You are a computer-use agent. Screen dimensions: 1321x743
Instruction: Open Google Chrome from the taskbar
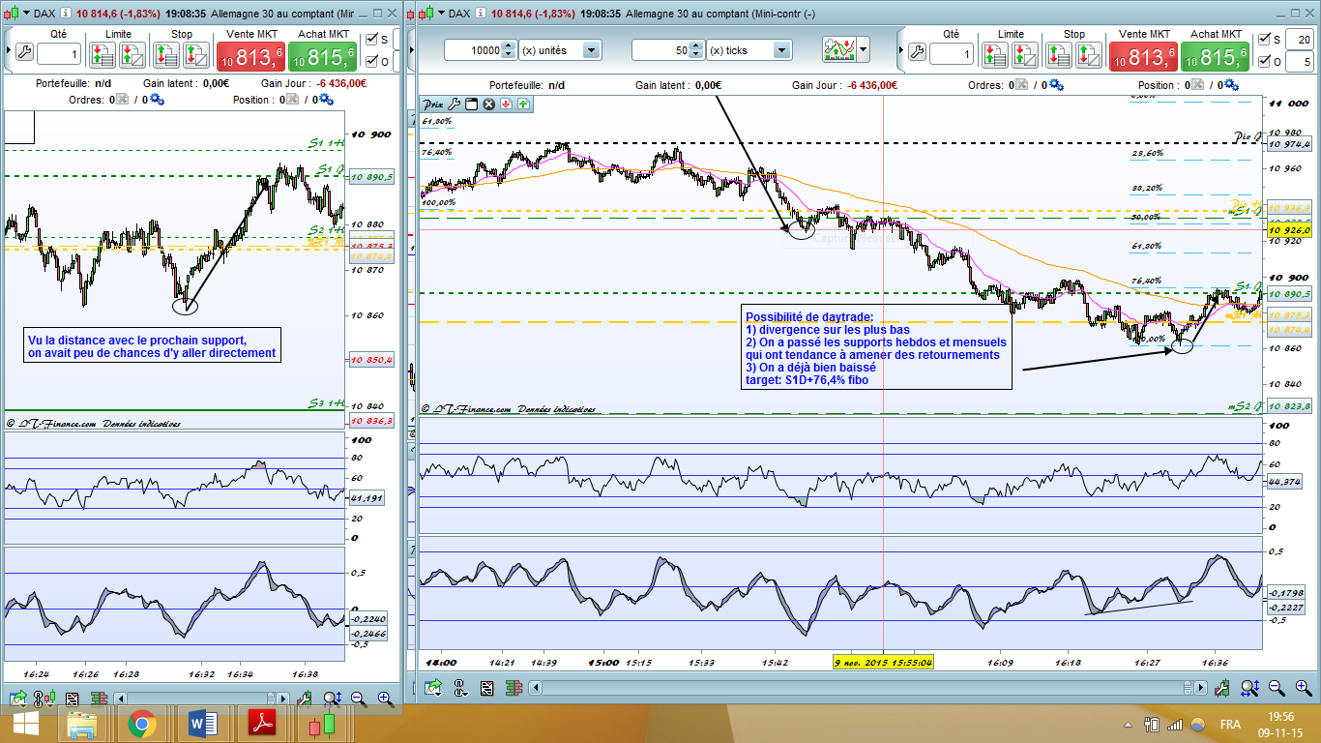click(x=142, y=724)
